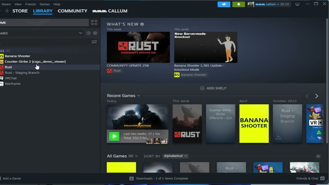Open COMMUNITY UPDATE 256 news title

click(128, 65)
